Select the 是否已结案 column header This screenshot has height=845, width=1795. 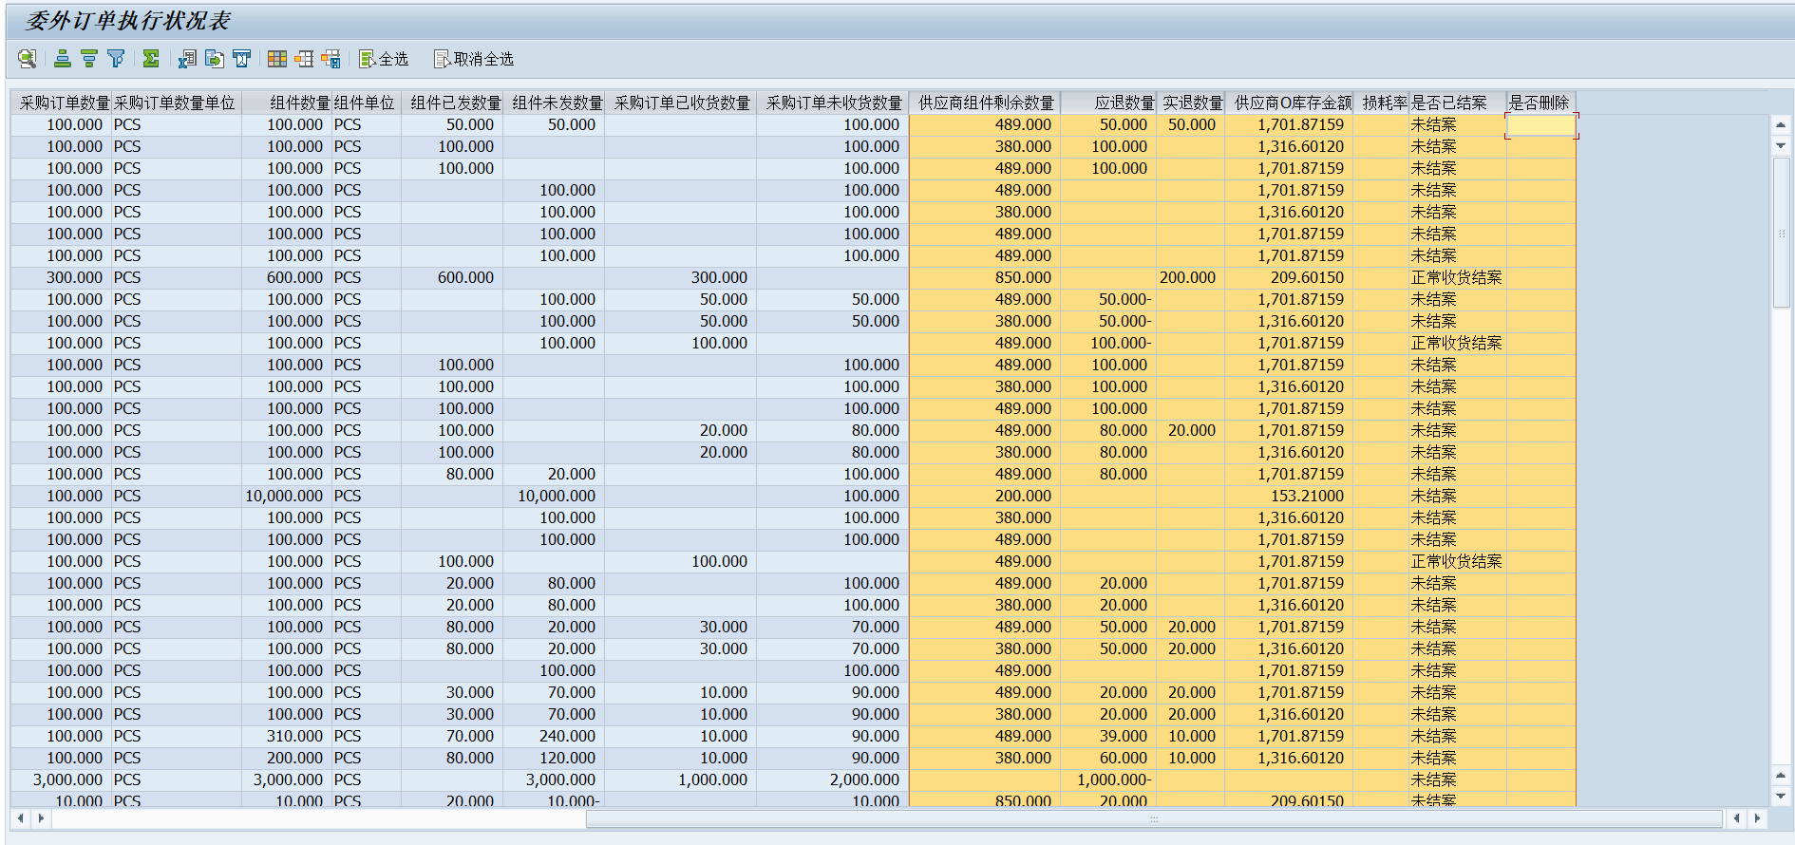point(1458,103)
